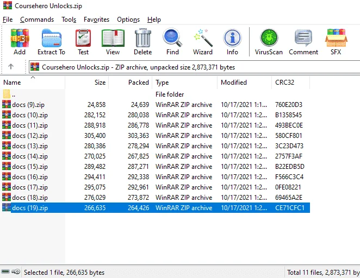Select the parent folder '..' icon
The width and height of the screenshot is (360, 278).
point(7,94)
